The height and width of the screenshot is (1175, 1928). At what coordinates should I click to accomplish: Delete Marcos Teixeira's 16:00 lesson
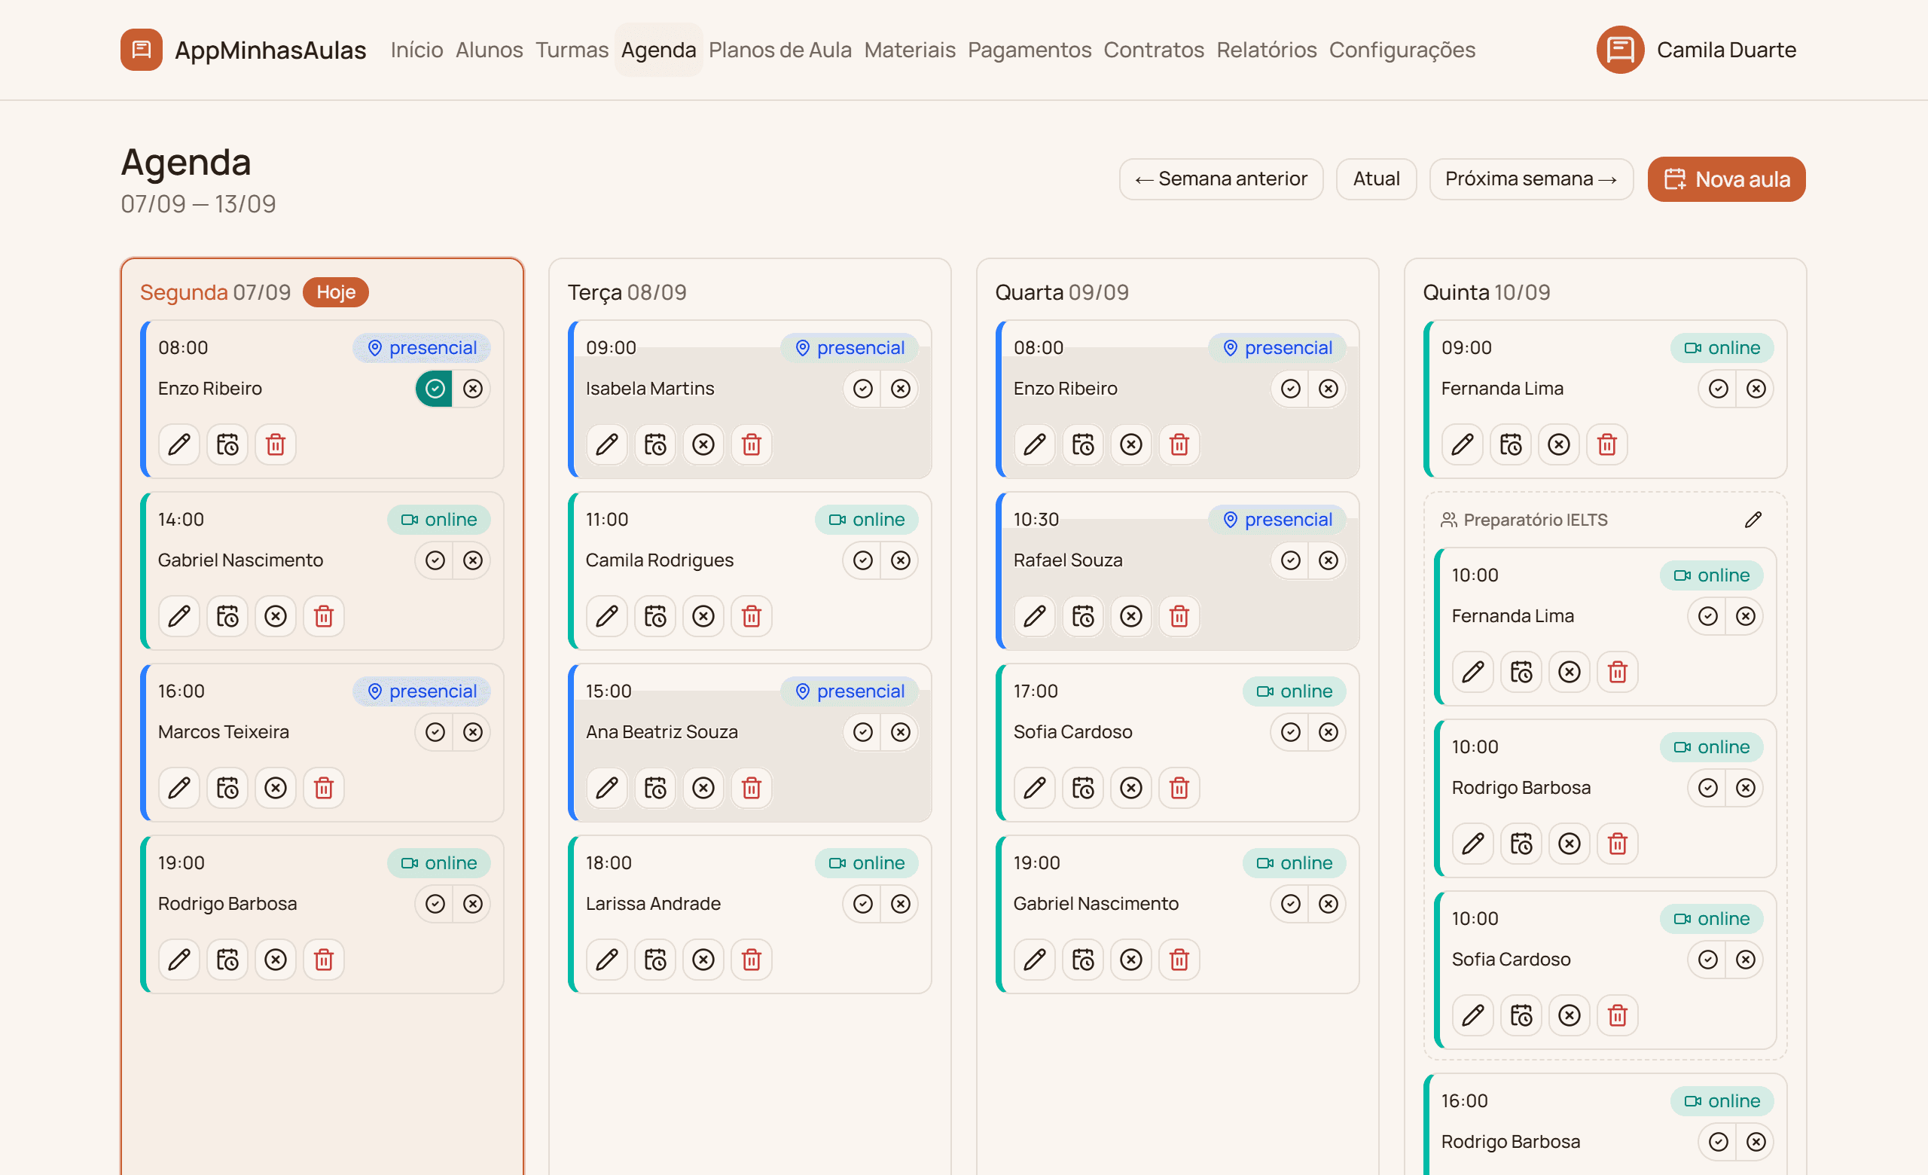tap(324, 788)
